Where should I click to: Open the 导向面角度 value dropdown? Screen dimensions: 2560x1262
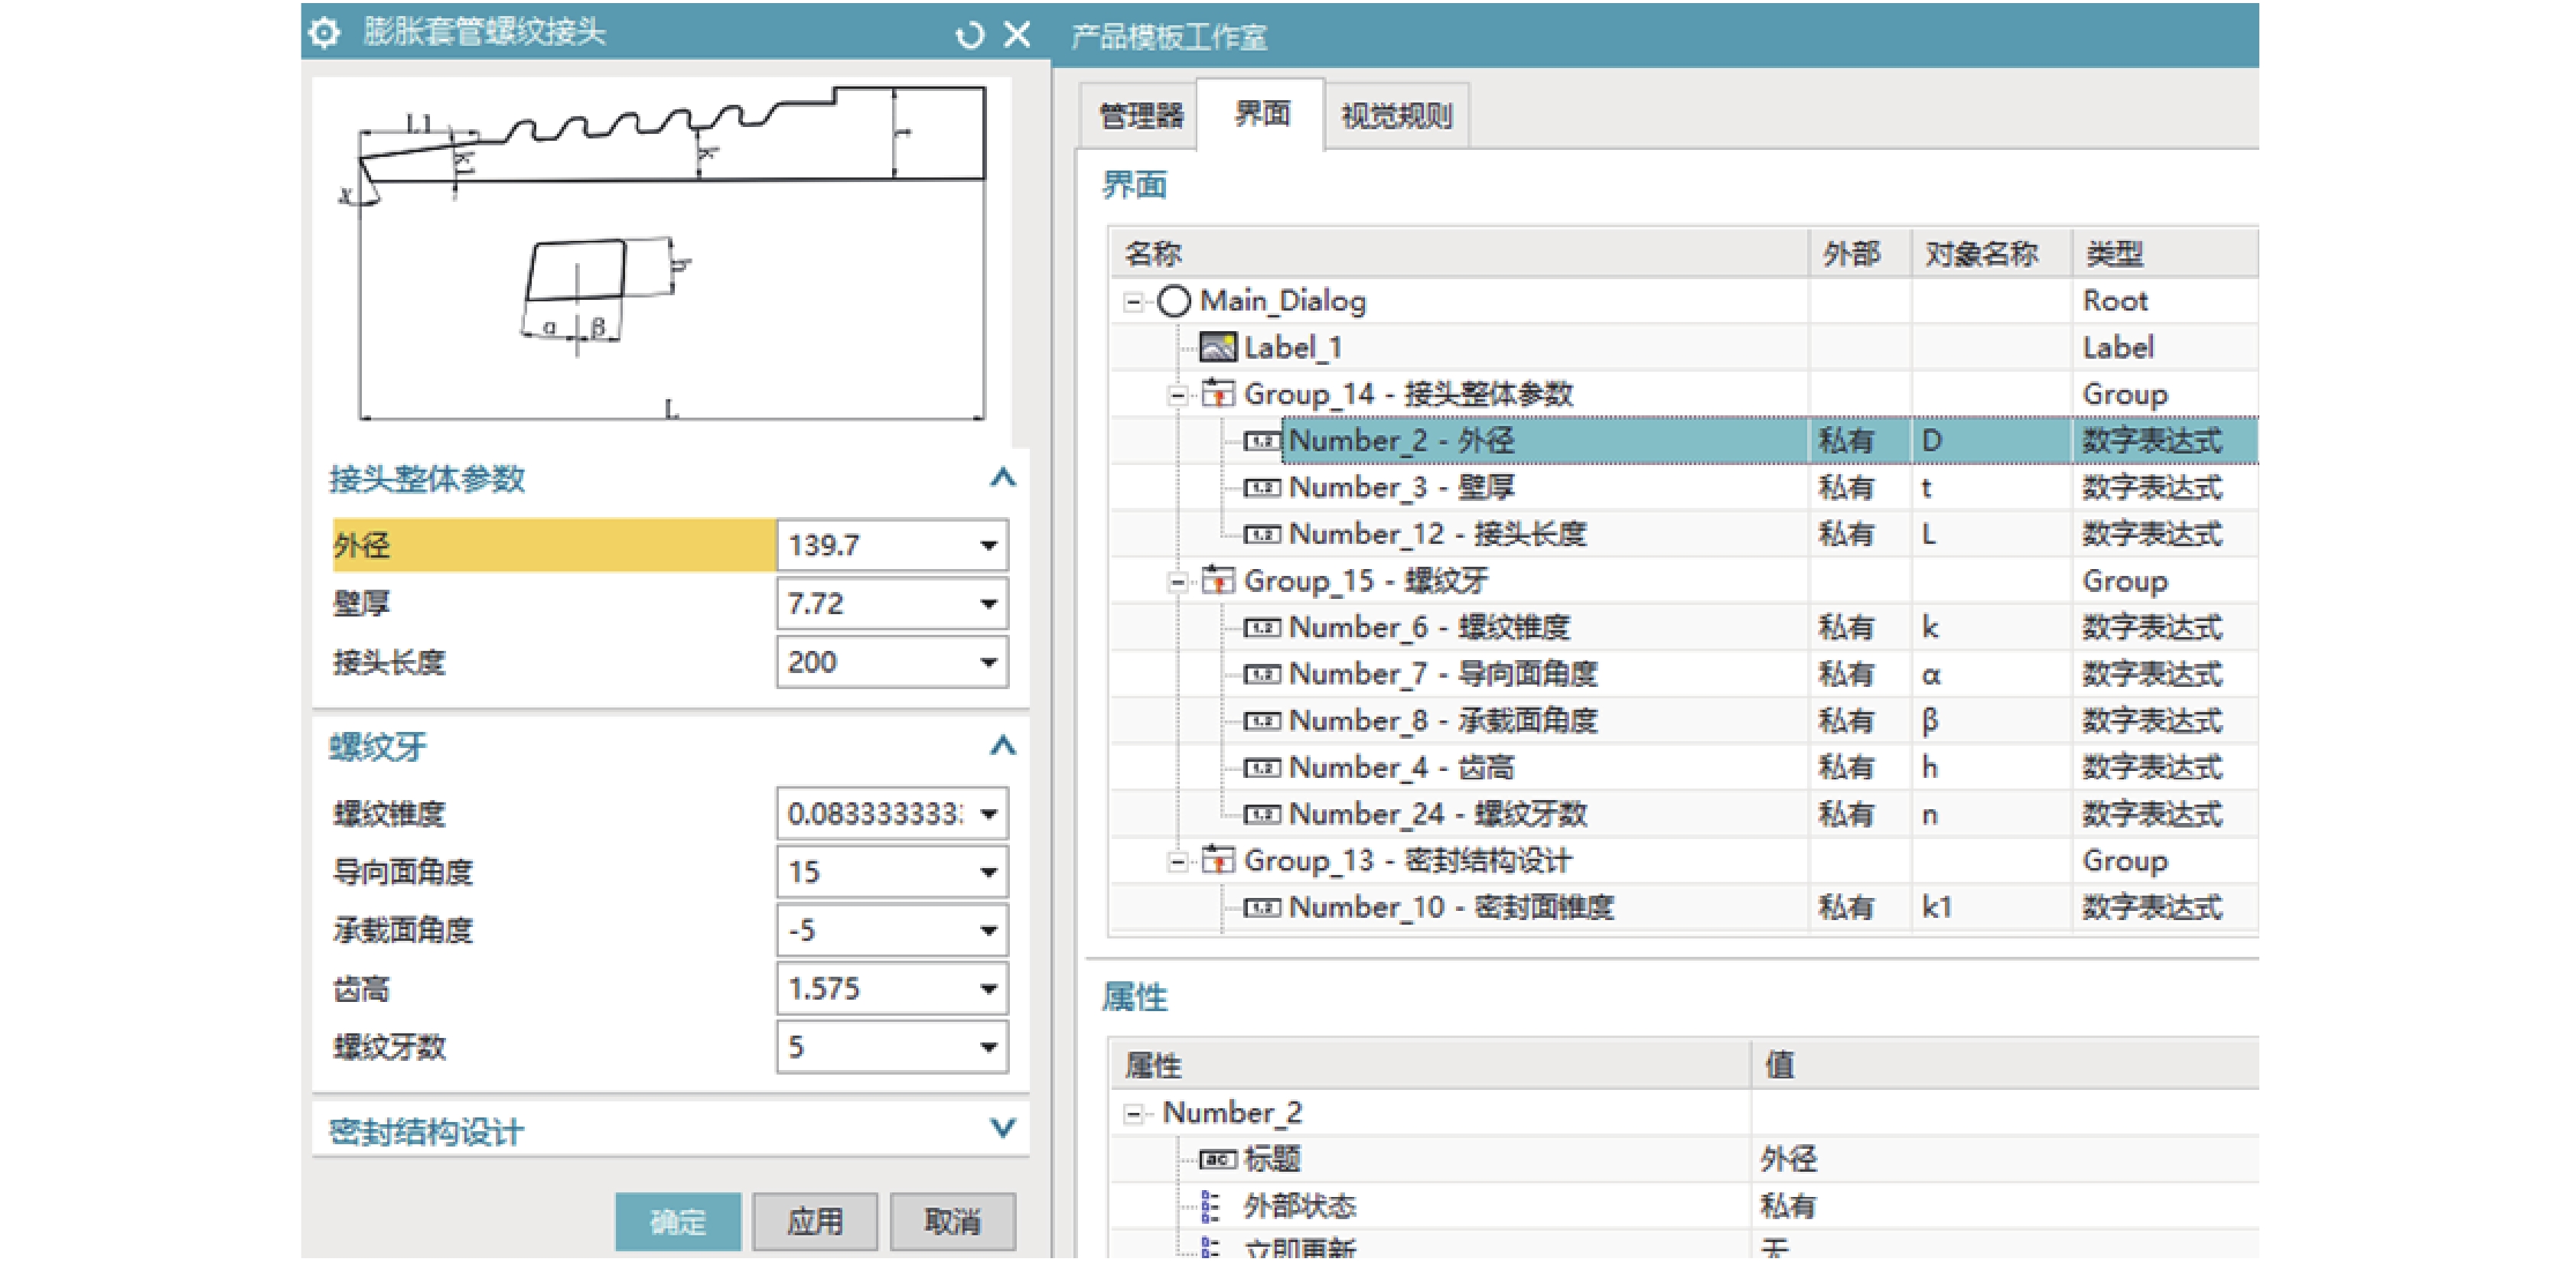point(988,873)
